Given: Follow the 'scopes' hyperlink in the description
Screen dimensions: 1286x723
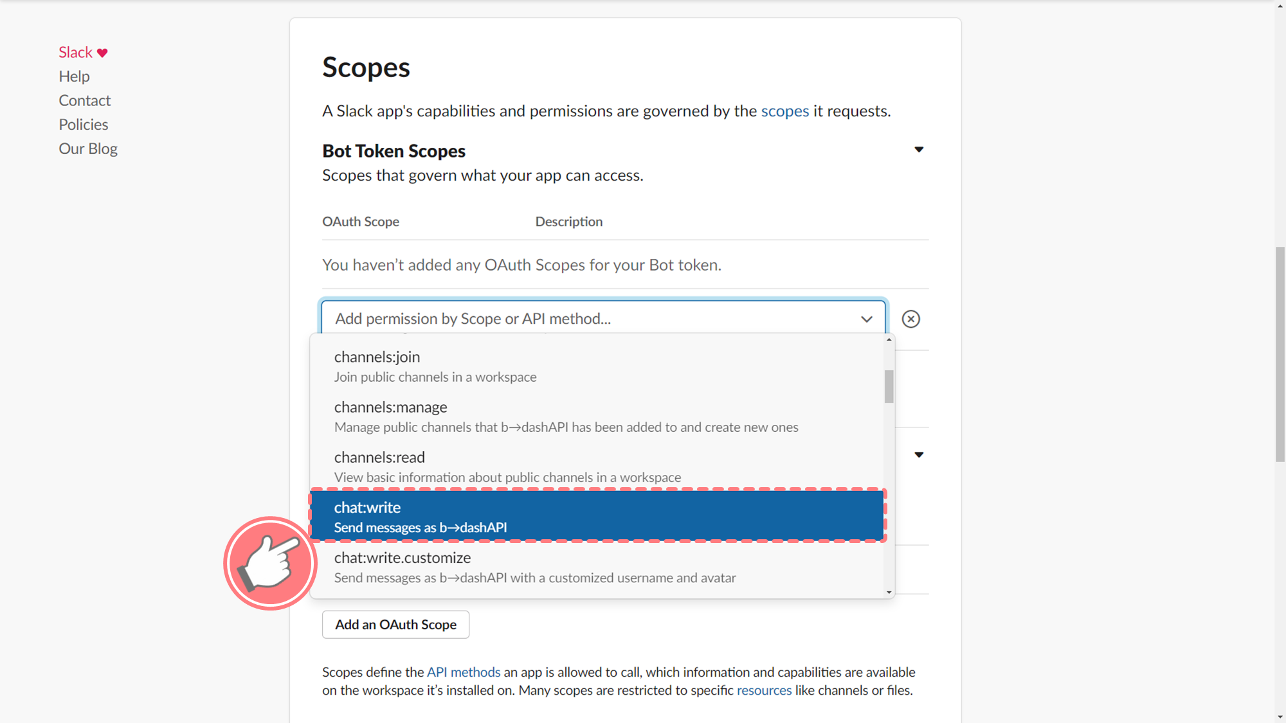Looking at the screenshot, I should pyautogui.click(x=784, y=111).
